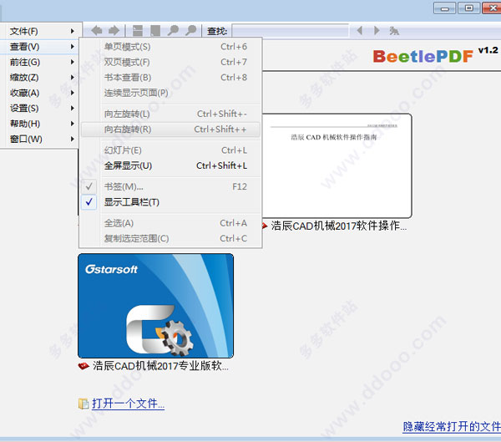Click the find previous triangle icon

tap(360, 31)
